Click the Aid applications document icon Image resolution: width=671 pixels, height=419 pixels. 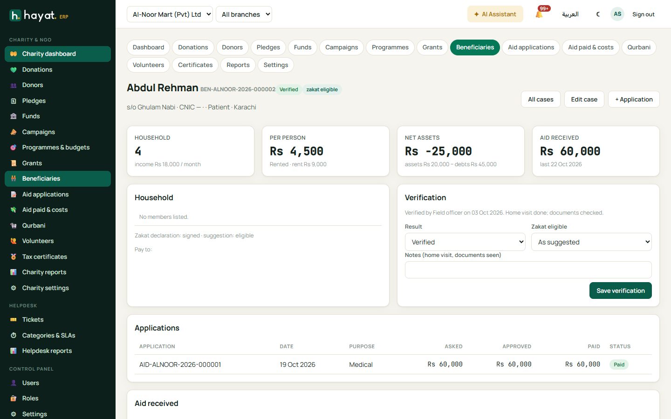14,195
